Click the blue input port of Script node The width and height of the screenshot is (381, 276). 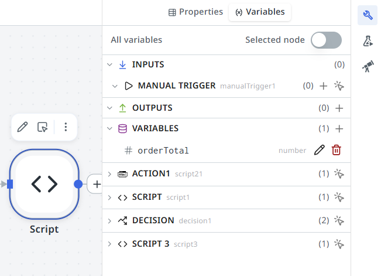click(x=10, y=184)
